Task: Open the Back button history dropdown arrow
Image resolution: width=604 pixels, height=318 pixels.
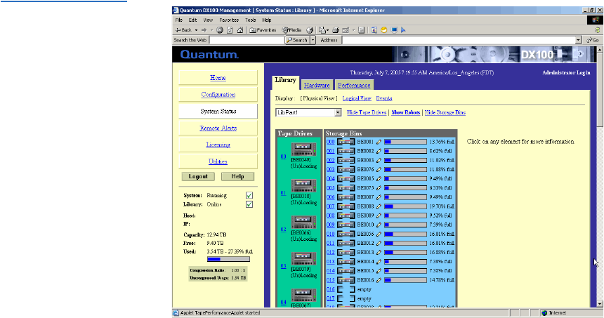Action: (196, 30)
